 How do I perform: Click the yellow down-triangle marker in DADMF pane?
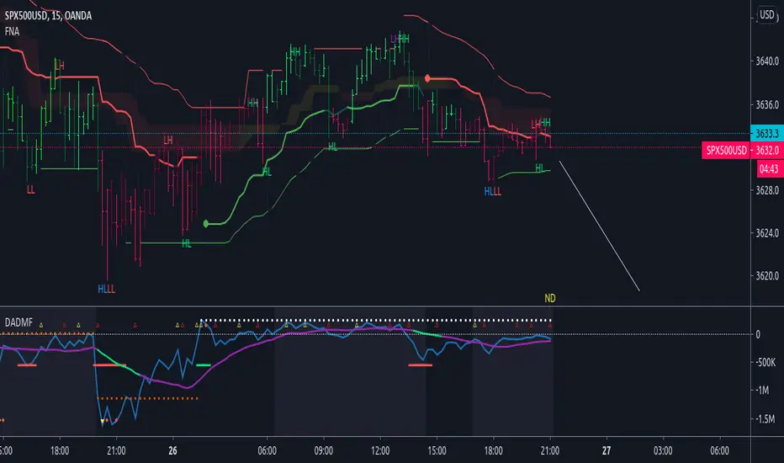(x=102, y=420)
